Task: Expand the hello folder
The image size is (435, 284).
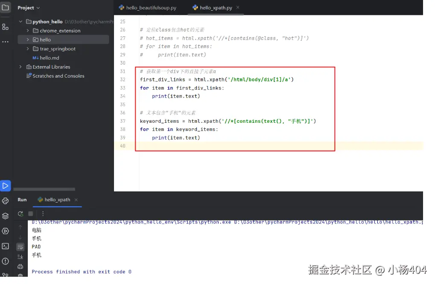Action: point(27,40)
